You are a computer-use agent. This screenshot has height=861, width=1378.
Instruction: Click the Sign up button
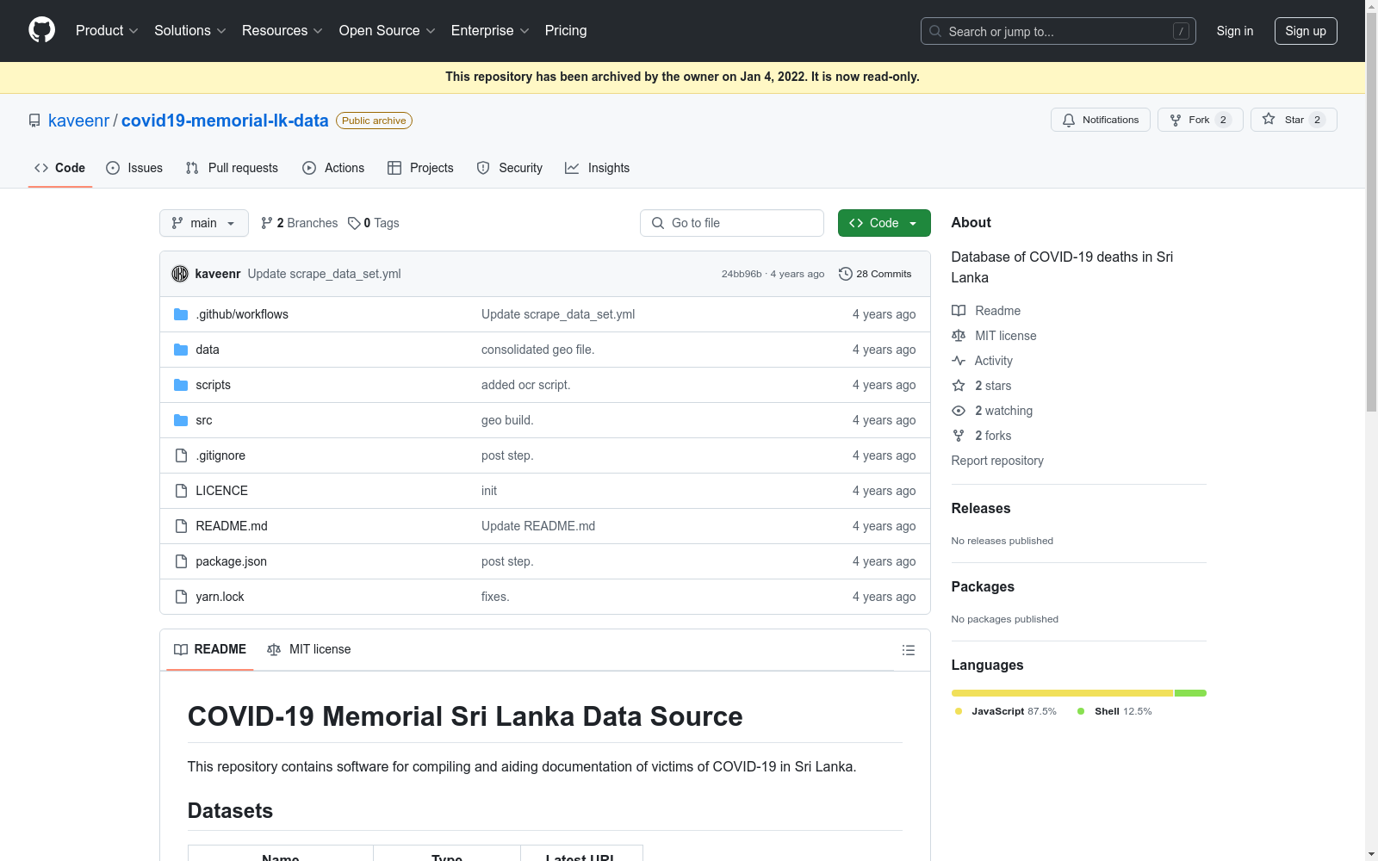pos(1306,31)
